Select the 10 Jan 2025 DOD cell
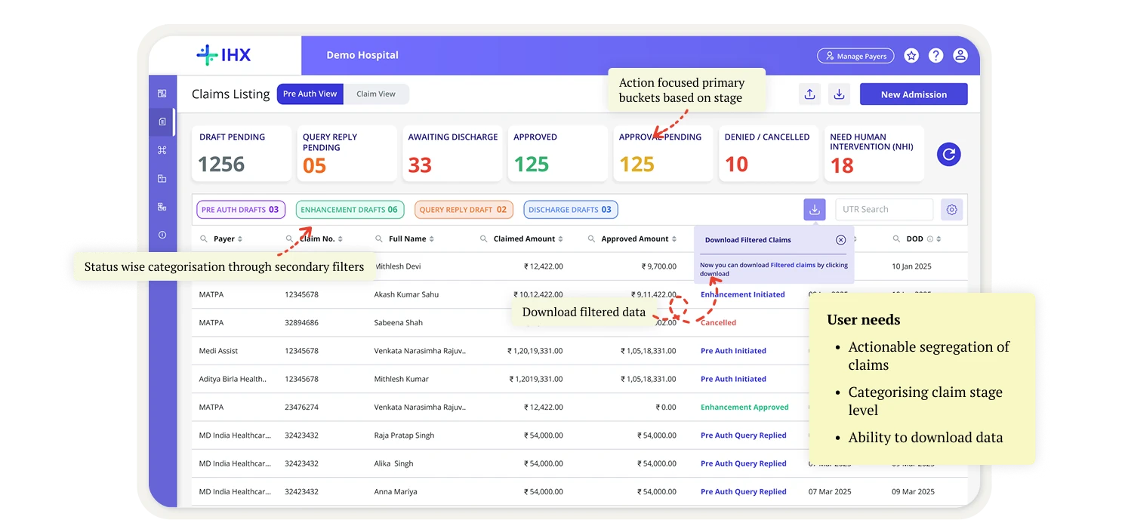1125x520 pixels. 912,266
